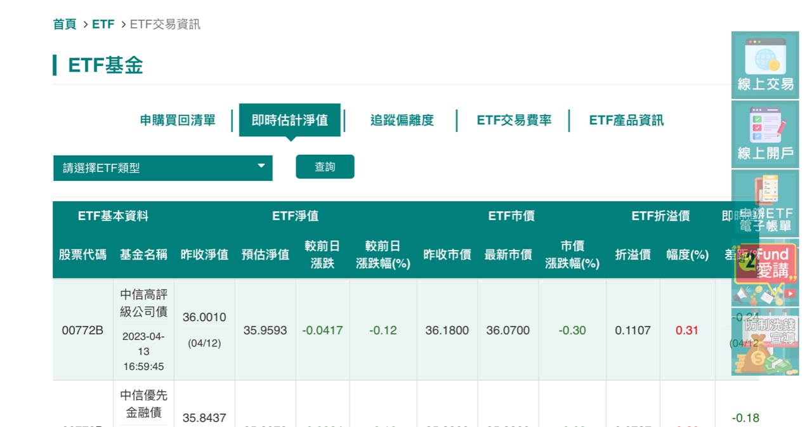
Task: Select the 即時估計淨值 tab
Action: (x=289, y=121)
